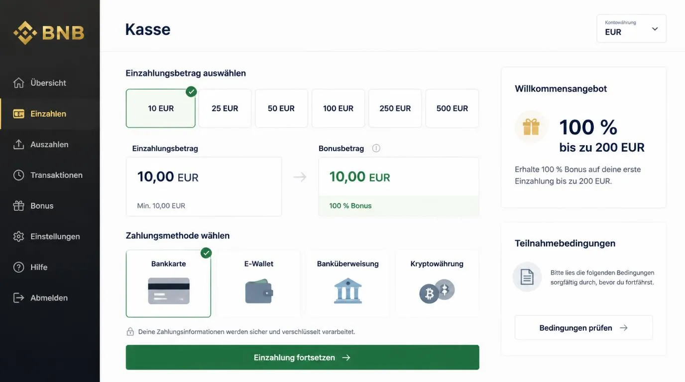685x382 pixels.
Task: Click the wallet icon under E-Wallet
Action: click(259, 291)
